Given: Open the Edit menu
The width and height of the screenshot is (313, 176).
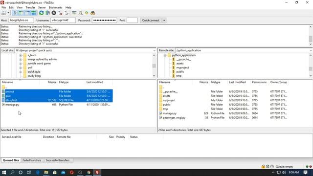Looking at the screenshot, I should [x=11, y=7].
